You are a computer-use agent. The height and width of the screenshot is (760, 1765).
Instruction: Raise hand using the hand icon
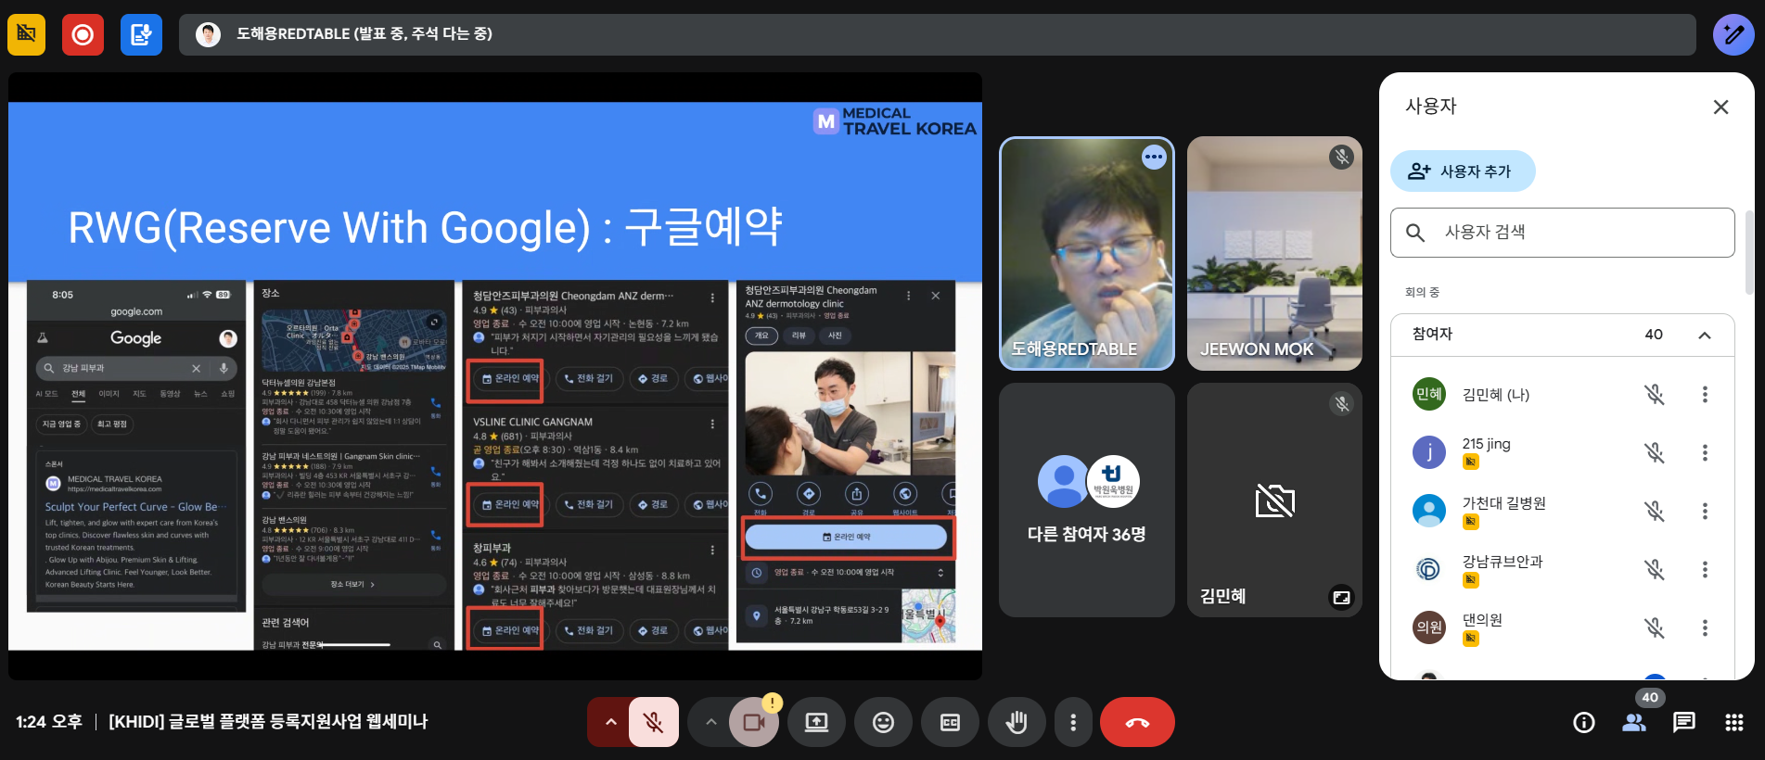(x=1017, y=722)
